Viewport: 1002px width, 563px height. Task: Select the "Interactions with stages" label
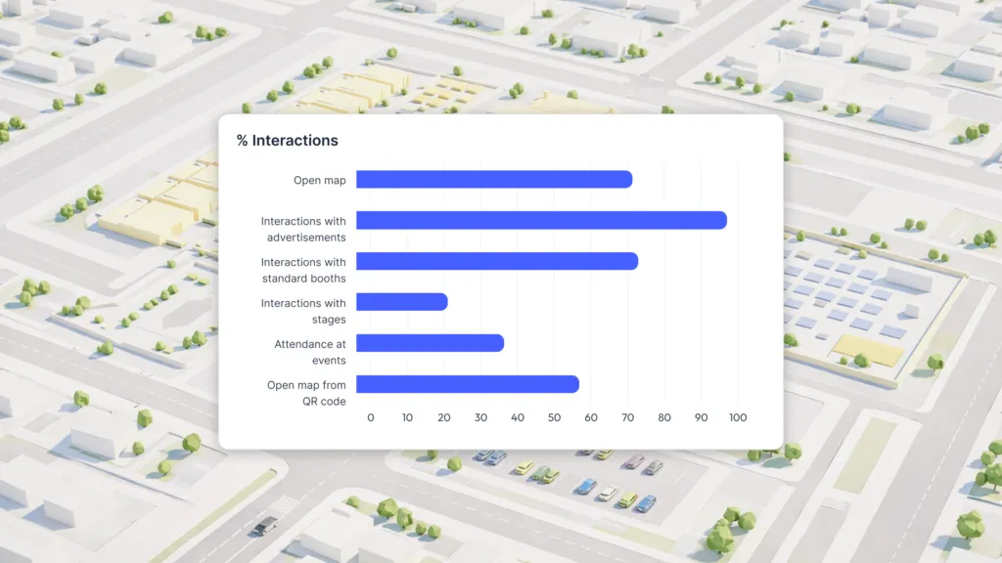(303, 312)
